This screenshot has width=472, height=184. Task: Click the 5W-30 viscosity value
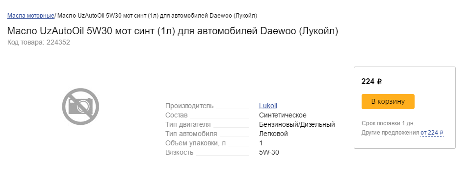click(269, 152)
